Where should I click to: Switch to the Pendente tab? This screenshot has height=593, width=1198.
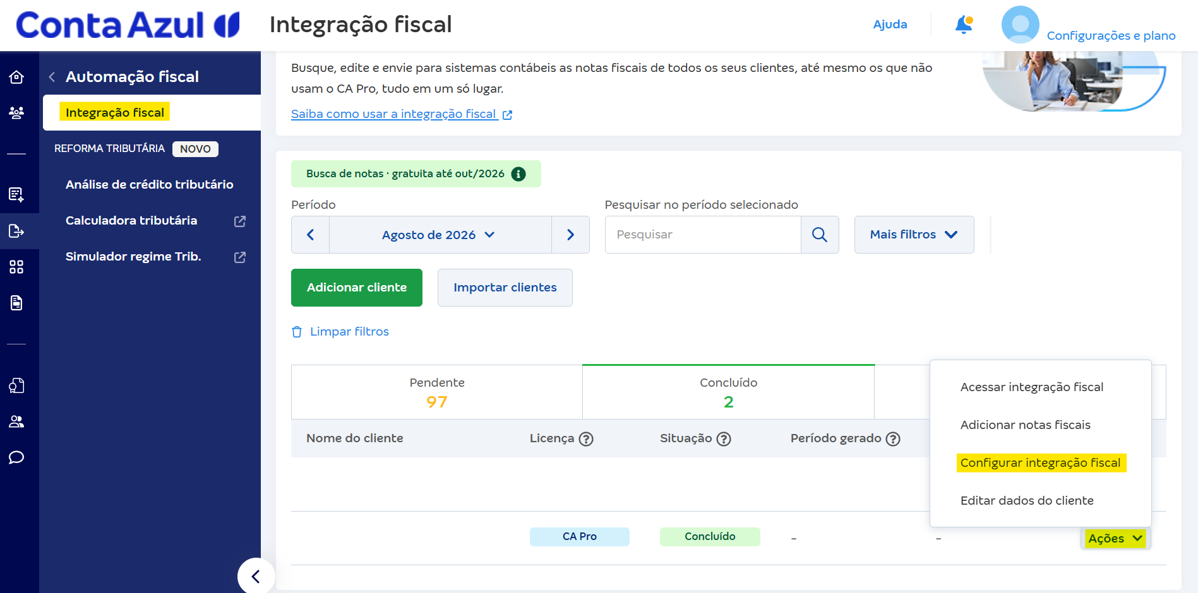click(x=437, y=392)
